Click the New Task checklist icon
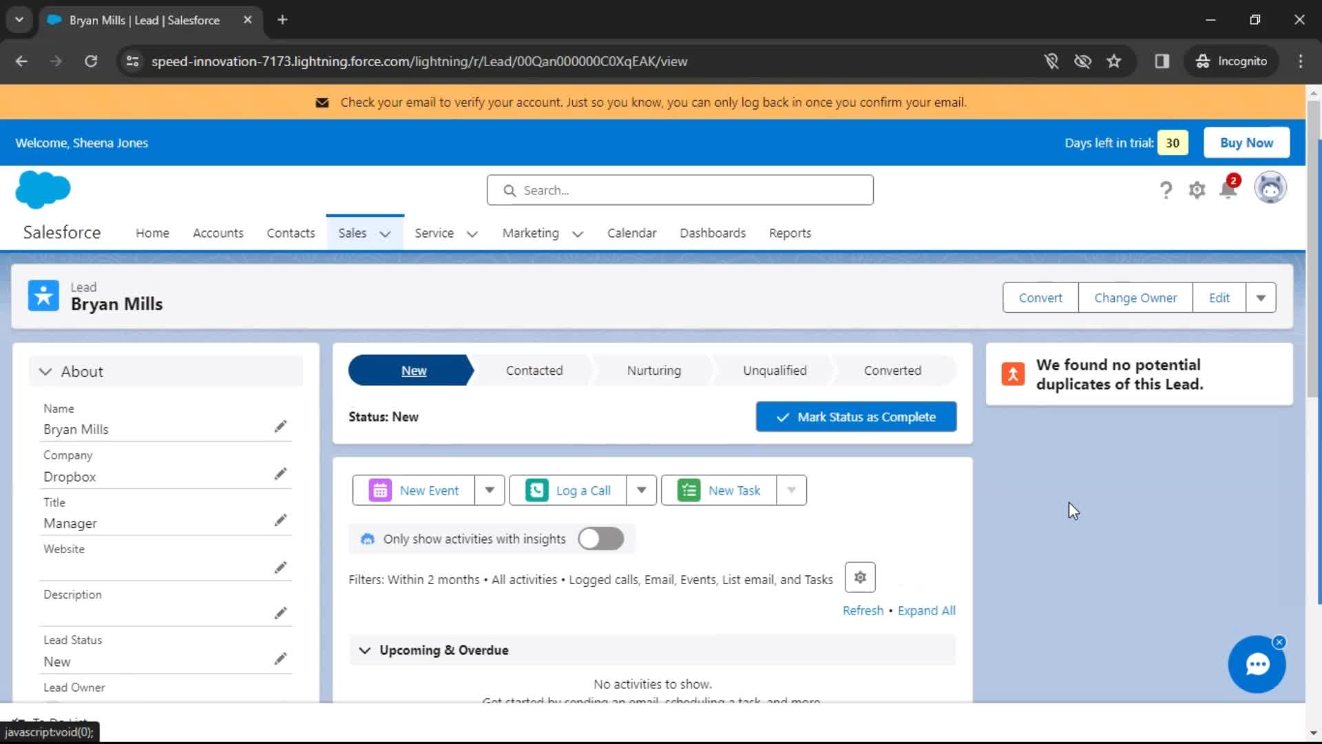This screenshot has height=744, width=1322. 689,490
